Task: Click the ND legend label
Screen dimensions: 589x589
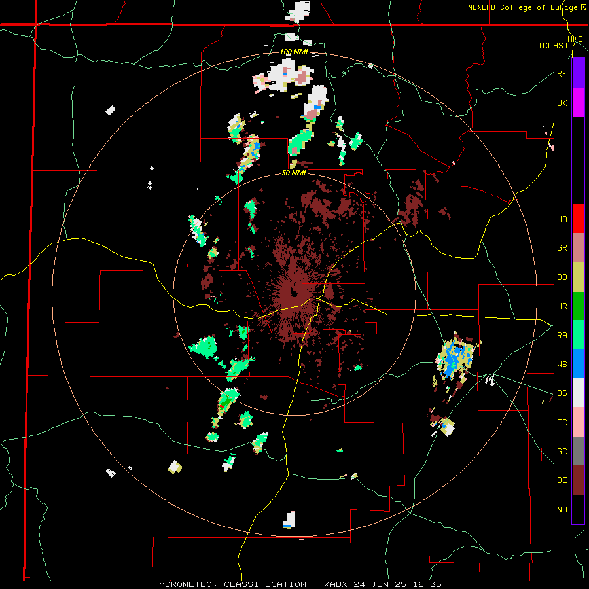Action: [562, 510]
